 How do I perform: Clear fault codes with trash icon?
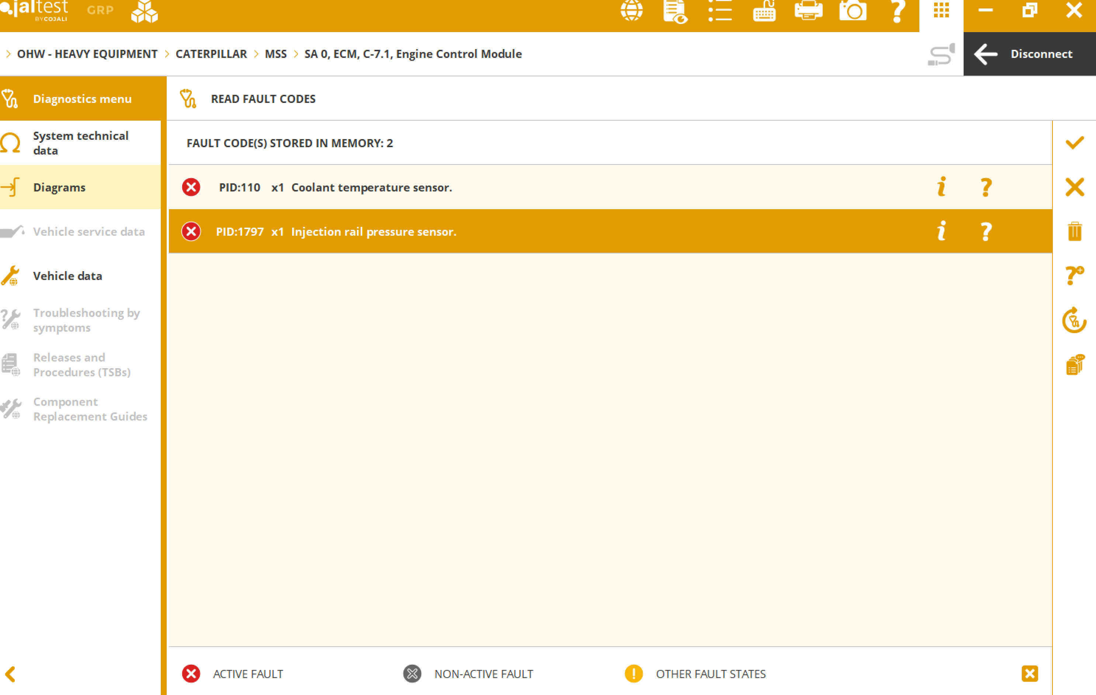pyautogui.click(x=1075, y=231)
